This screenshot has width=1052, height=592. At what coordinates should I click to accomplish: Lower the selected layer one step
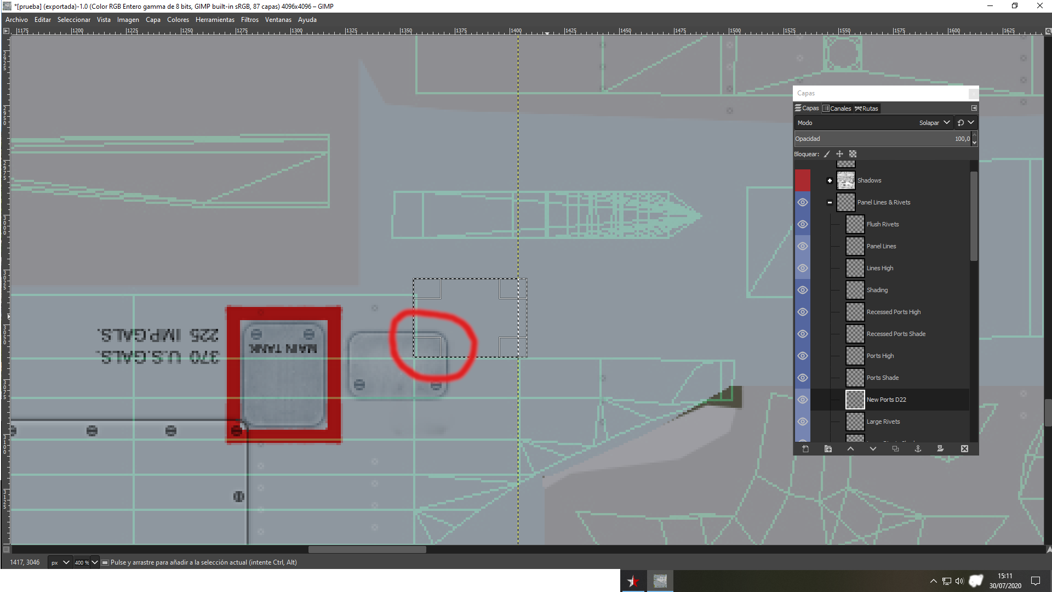point(873,449)
